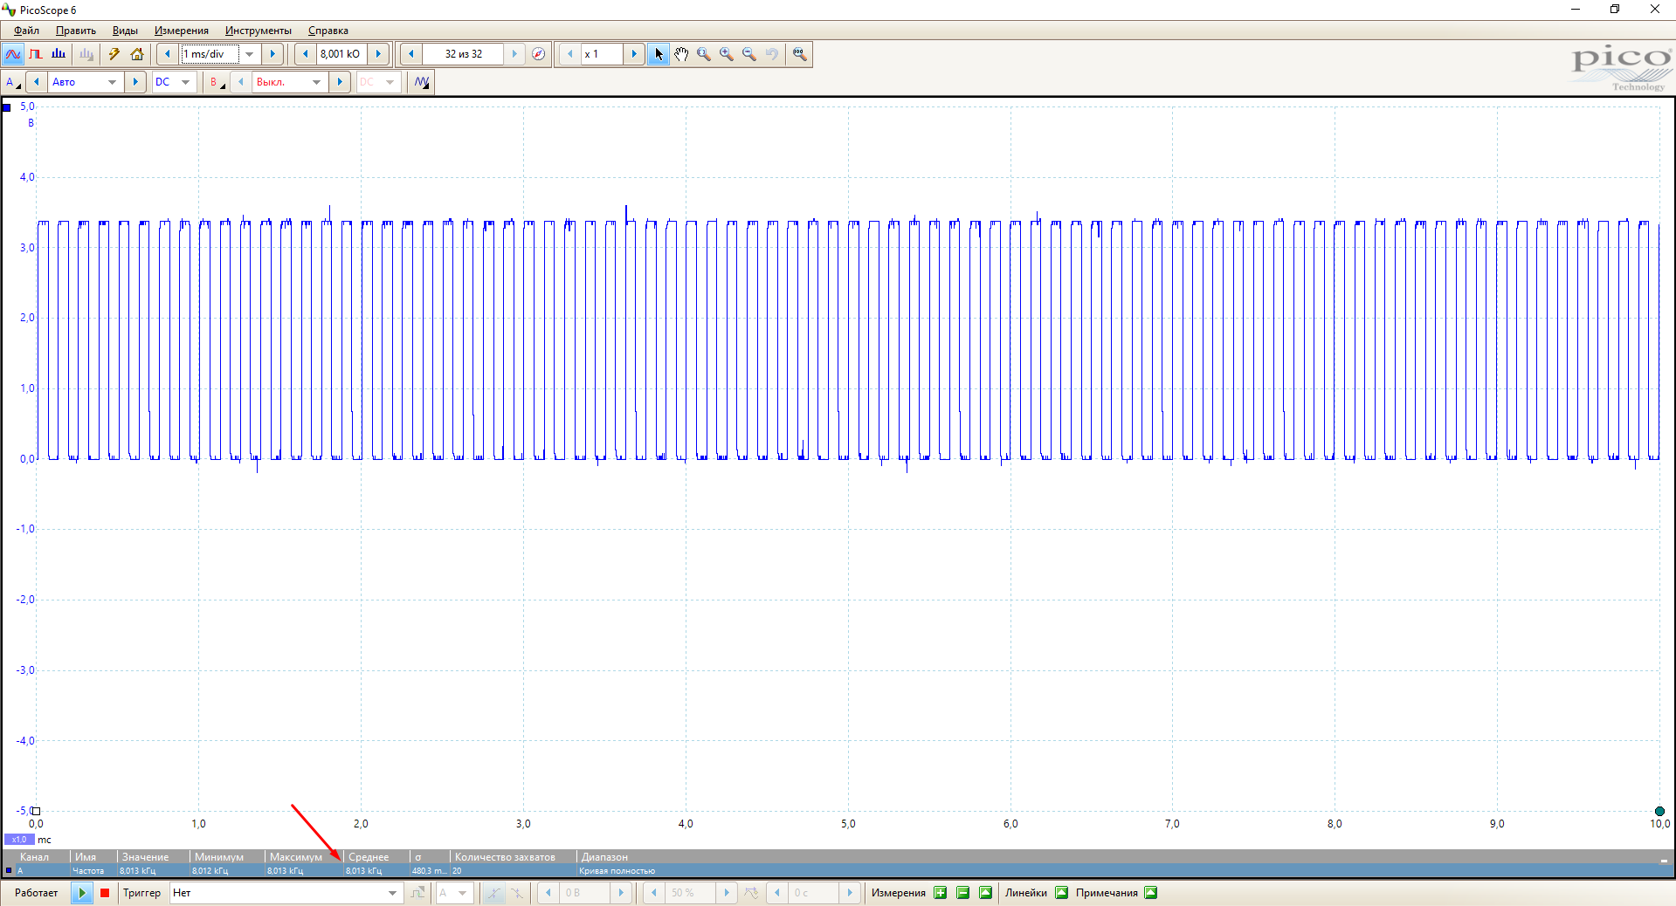Screen dimensions: 1676x906
Task: Switch to Oscilloscope mode
Action: tap(13, 54)
